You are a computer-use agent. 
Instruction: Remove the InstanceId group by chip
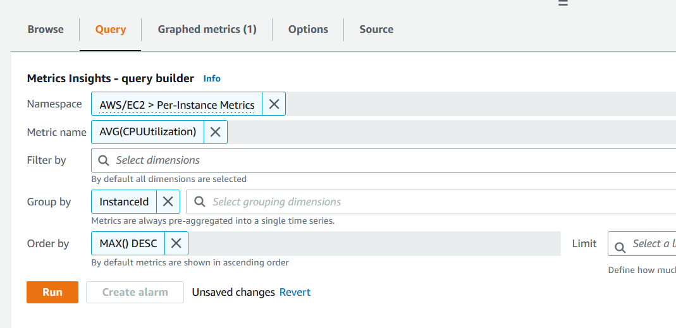point(168,202)
